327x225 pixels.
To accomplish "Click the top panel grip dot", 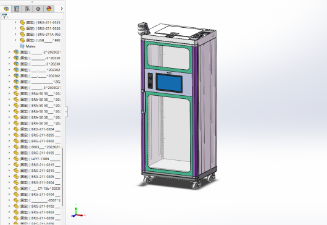I will pyautogui.click(x=32, y=2).
